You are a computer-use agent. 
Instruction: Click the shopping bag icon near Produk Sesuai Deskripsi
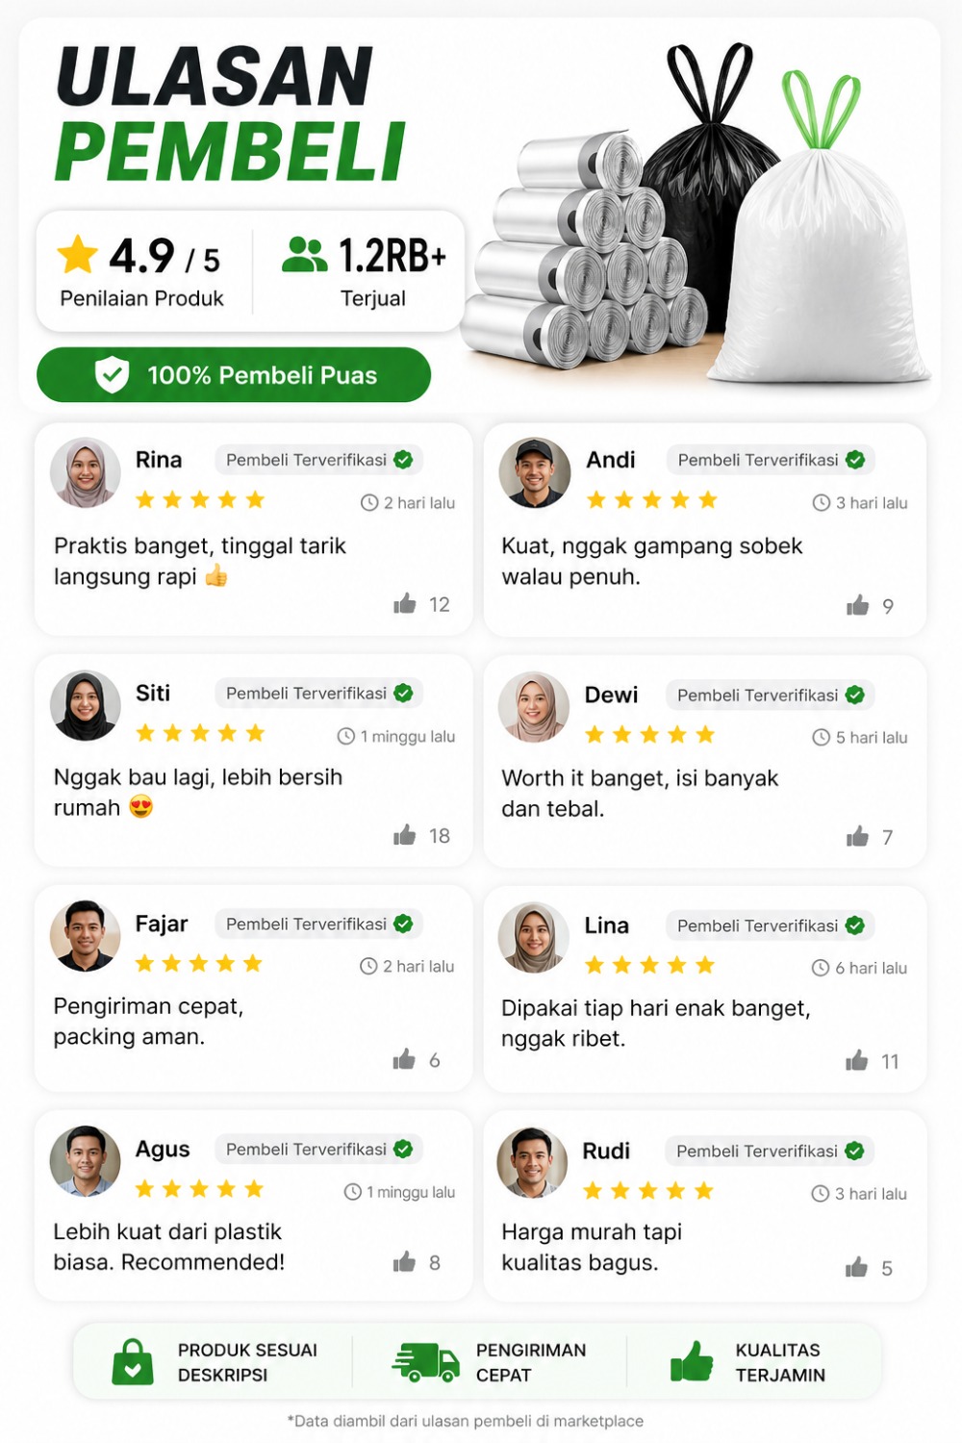tap(133, 1362)
